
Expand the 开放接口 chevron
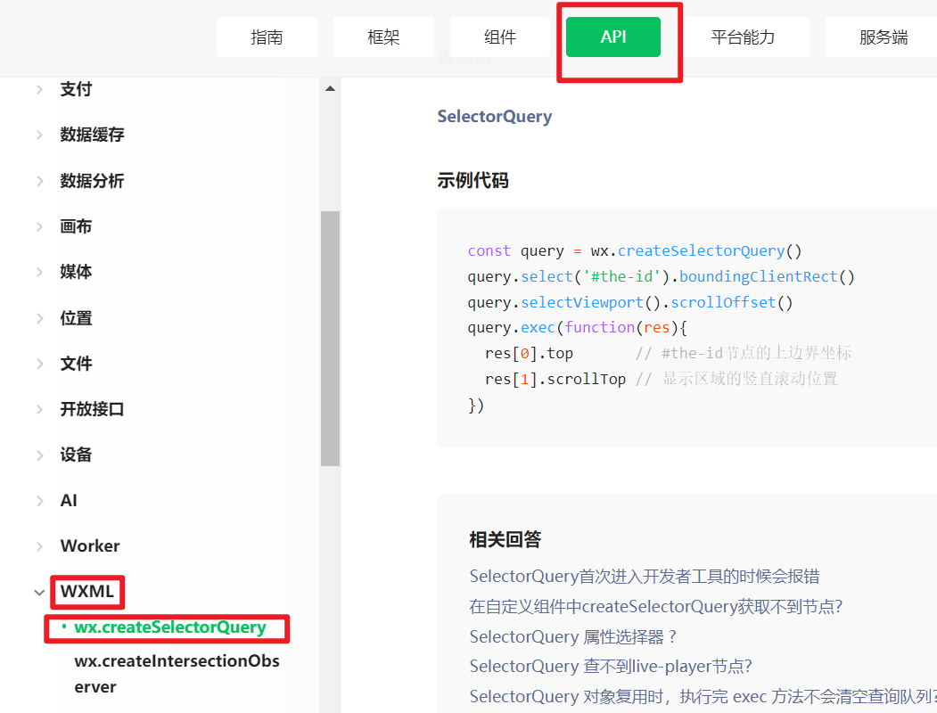point(39,410)
